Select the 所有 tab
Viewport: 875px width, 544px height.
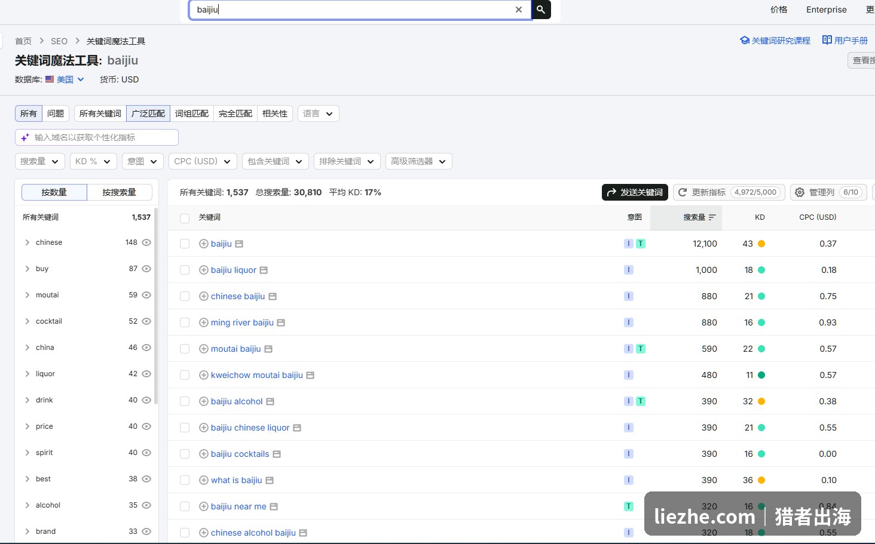tap(29, 113)
